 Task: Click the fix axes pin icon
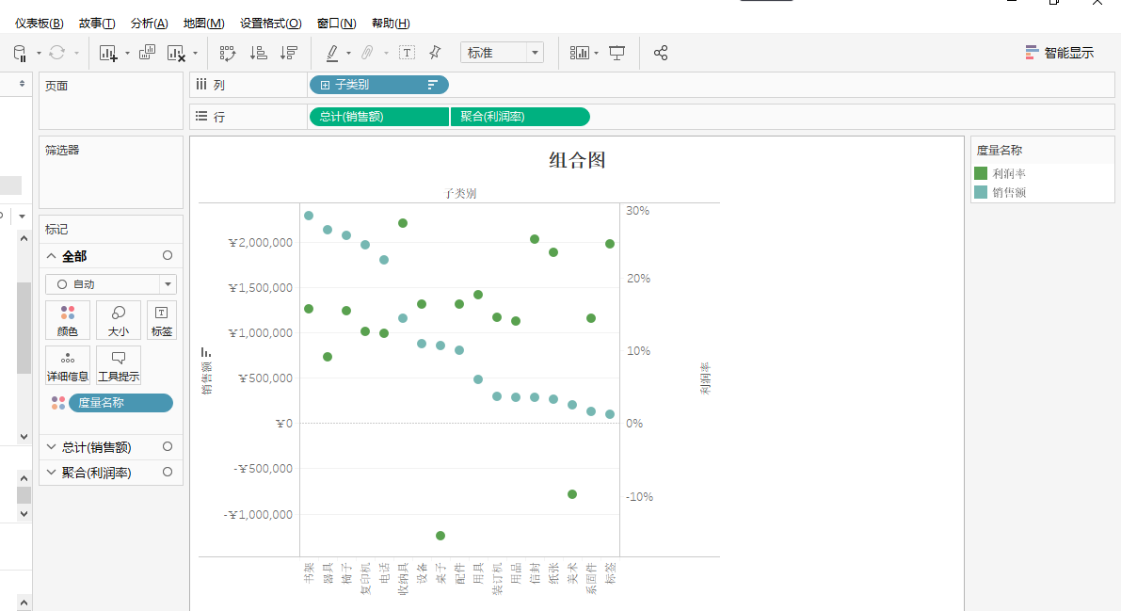[435, 52]
